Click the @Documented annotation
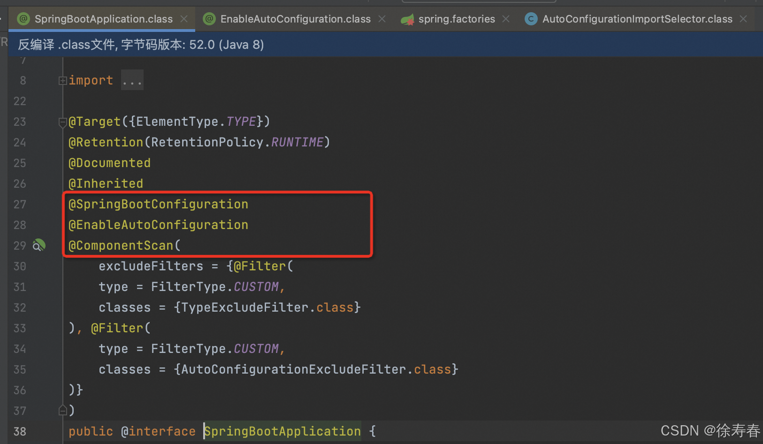 click(109, 163)
